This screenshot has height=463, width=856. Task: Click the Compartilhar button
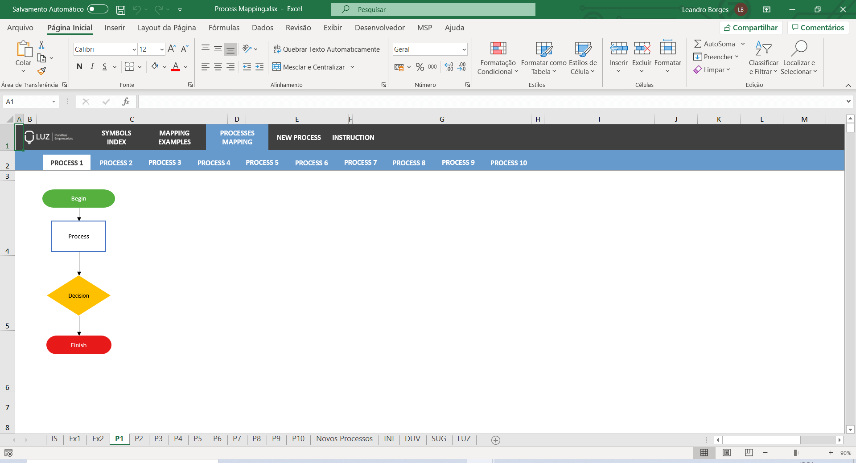point(751,27)
